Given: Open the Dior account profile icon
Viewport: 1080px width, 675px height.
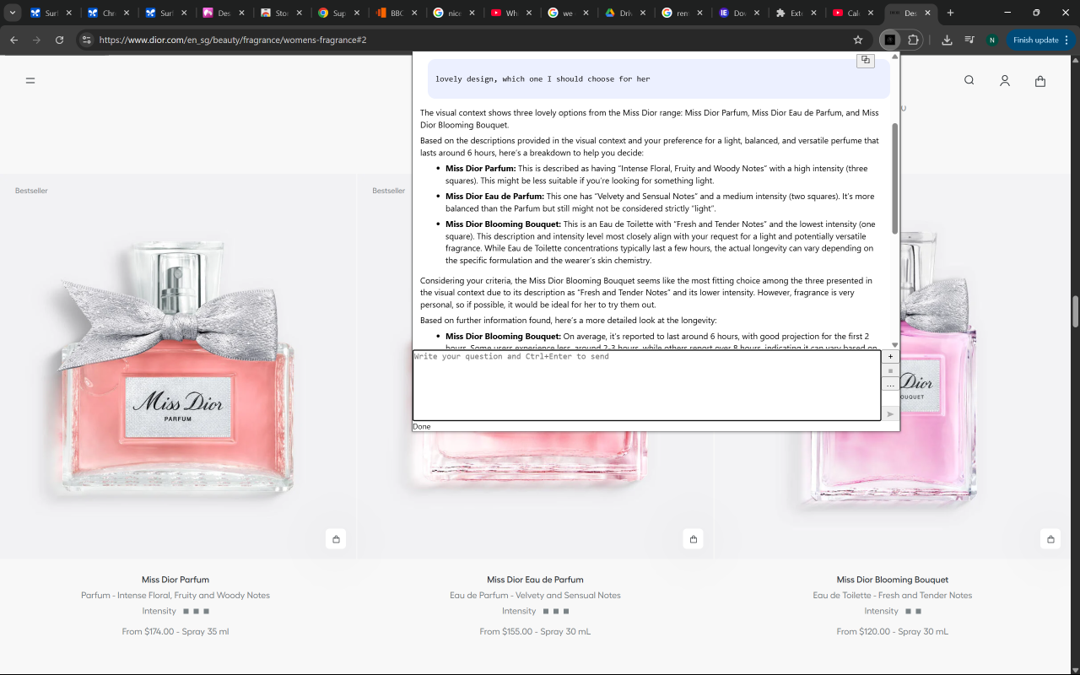Looking at the screenshot, I should (1005, 81).
